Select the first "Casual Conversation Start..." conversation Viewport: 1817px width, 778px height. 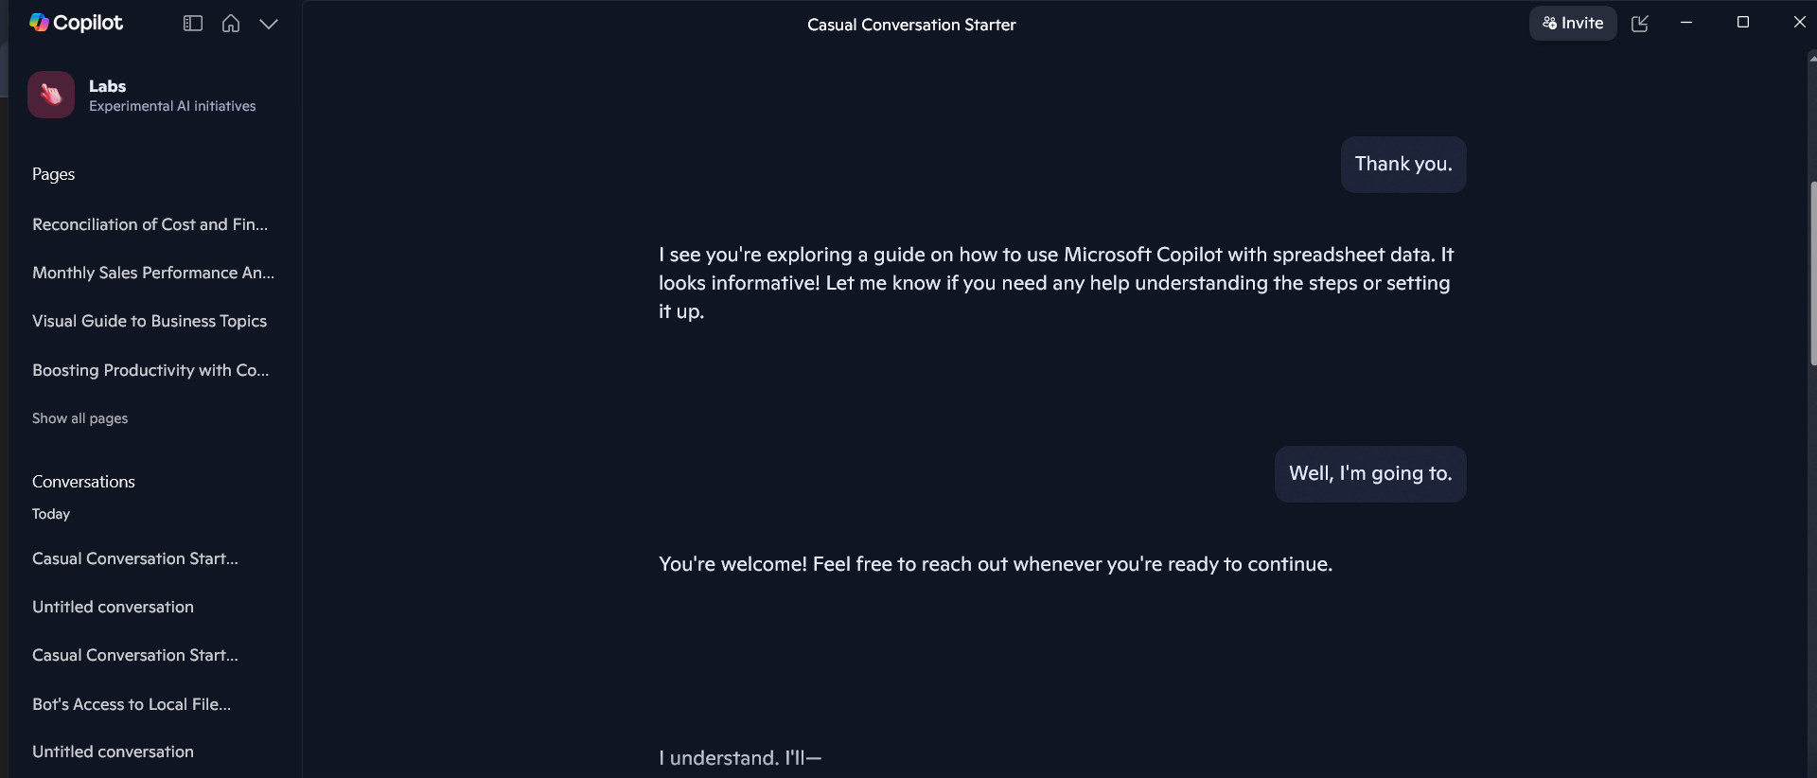pos(134,558)
